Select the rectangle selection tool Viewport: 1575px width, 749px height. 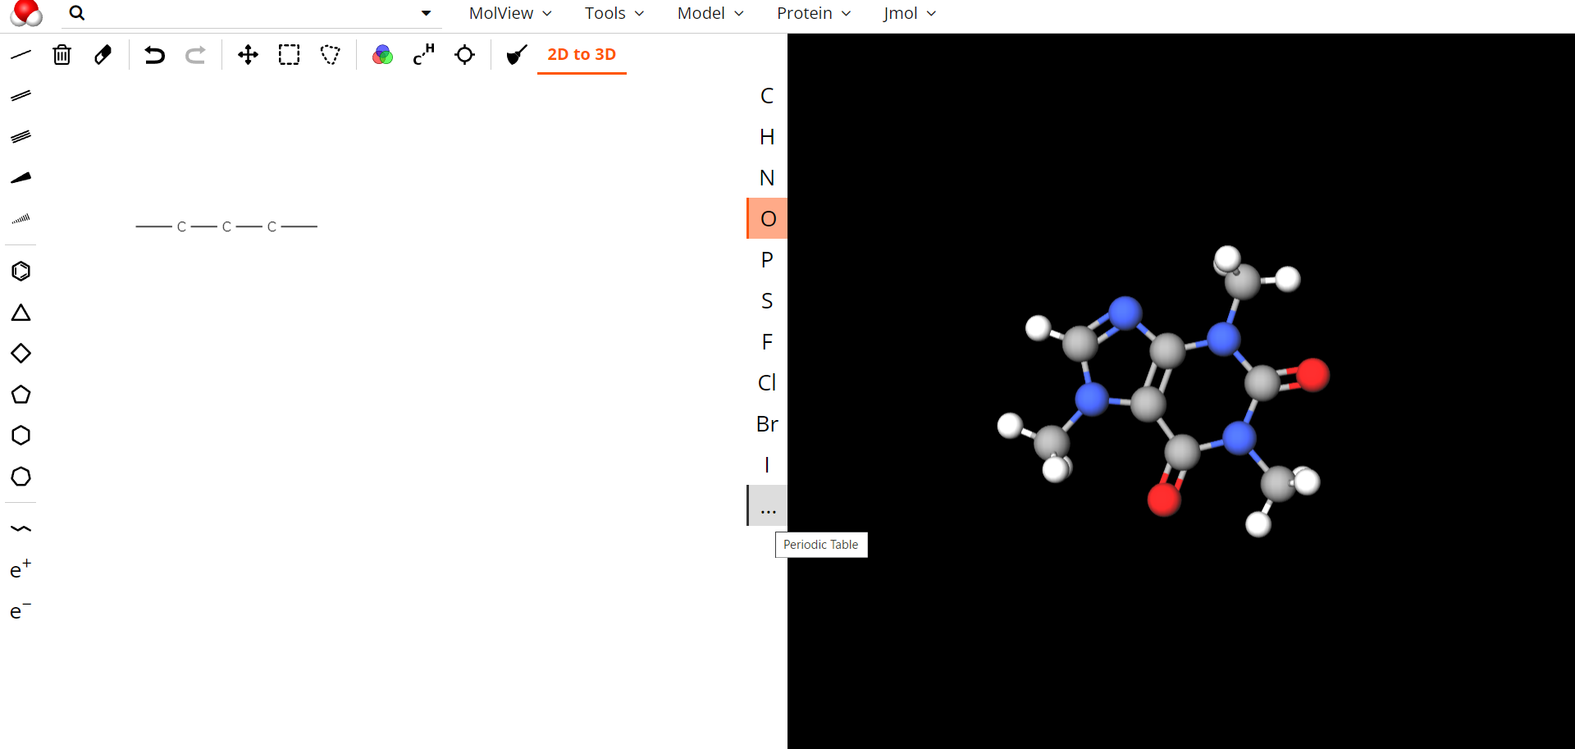[289, 55]
